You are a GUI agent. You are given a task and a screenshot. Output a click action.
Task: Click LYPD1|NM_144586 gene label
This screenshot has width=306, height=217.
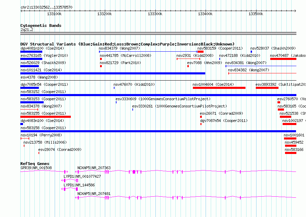coord(79,185)
